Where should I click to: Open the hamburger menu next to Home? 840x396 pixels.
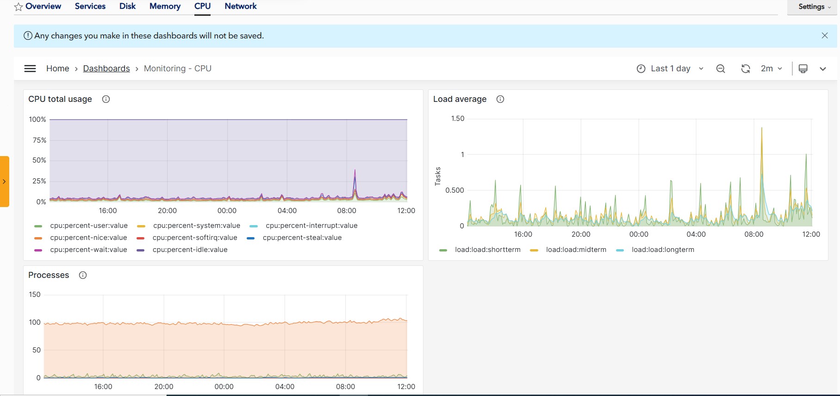pos(30,69)
